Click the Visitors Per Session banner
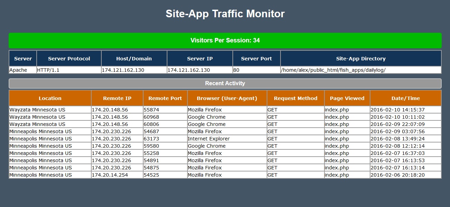Screen dimensions: 450x207 coord(225,40)
